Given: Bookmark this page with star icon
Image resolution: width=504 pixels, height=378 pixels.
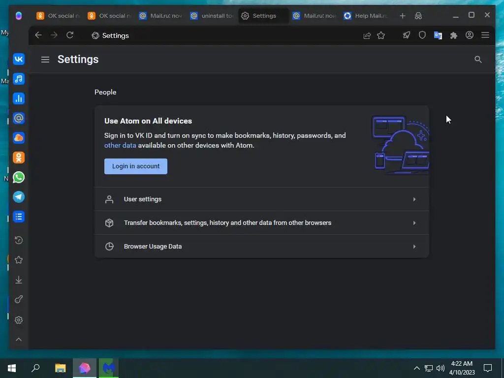Looking at the screenshot, I should pos(381,35).
